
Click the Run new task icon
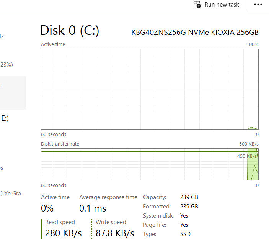(197, 5)
